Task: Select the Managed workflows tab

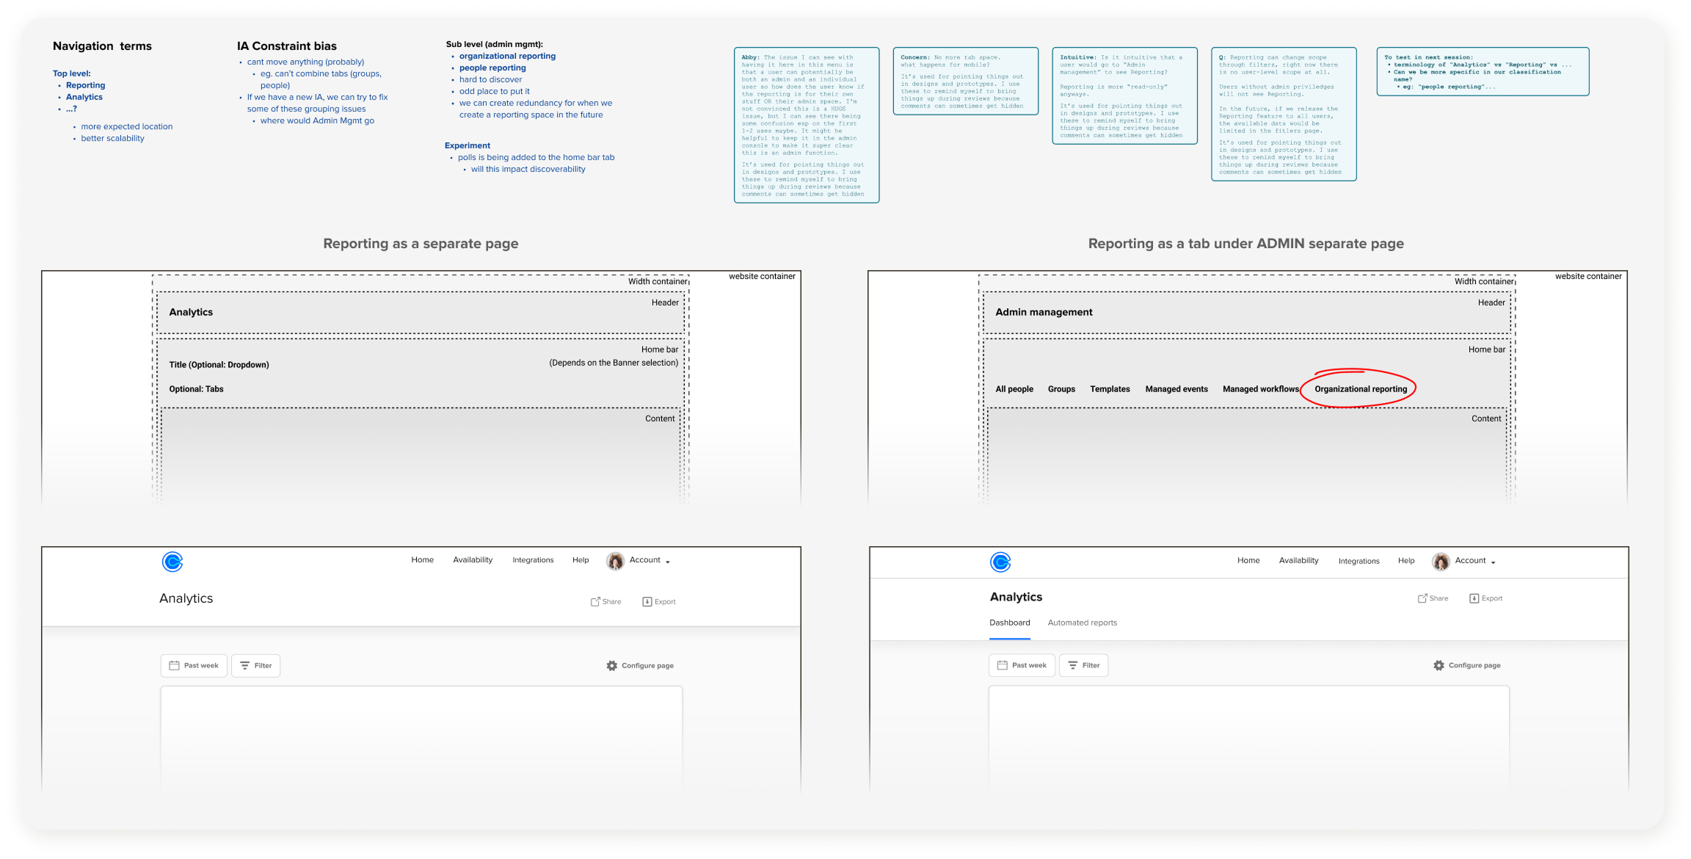Action: (1261, 389)
